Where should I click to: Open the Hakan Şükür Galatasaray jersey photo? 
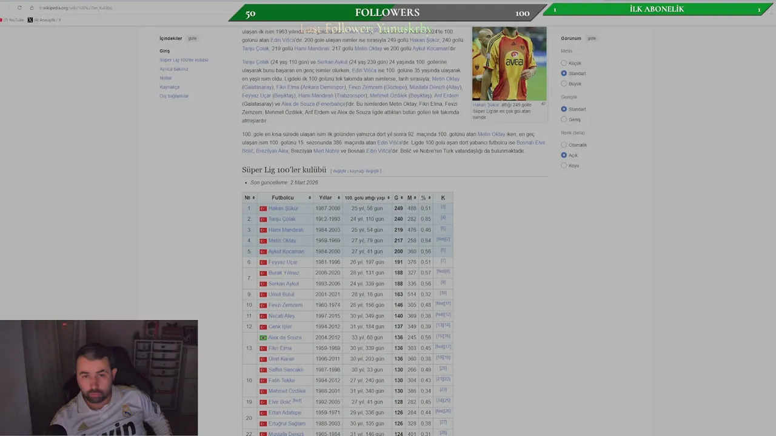click(x=509, y=63)
